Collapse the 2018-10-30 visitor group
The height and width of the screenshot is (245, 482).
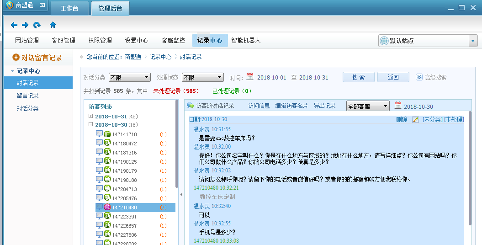[91, 125]
